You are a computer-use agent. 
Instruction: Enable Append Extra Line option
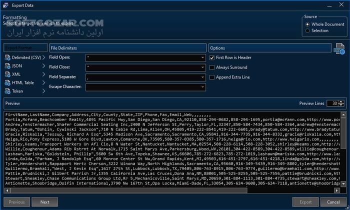(x=212, y=77)
